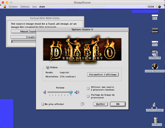Open the Fichier menu

pos(13,7)
